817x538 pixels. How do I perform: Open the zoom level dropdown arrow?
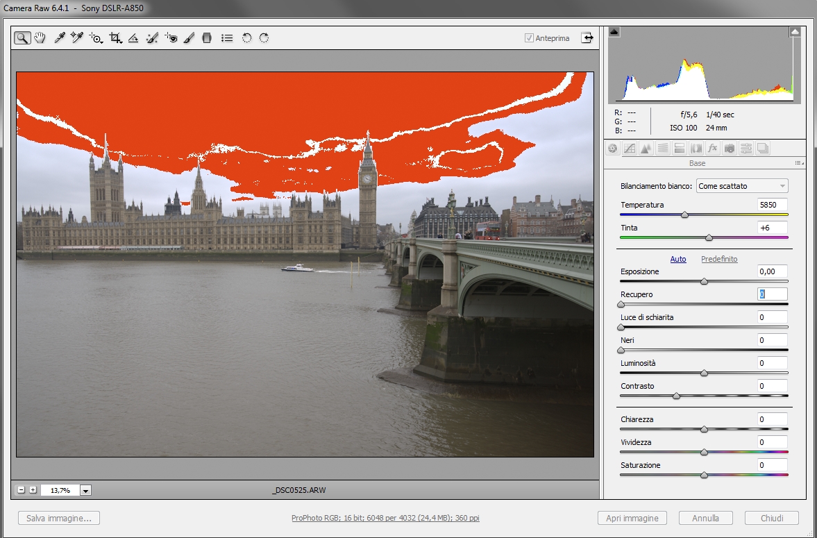pyautogui.click(x=86, y=491)
